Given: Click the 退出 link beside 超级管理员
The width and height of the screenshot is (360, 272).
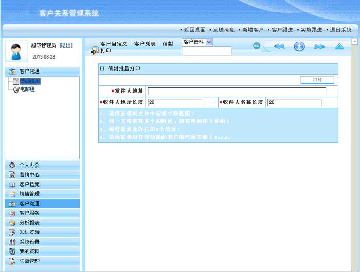Looking at the screenshot, I should [66, 46].
